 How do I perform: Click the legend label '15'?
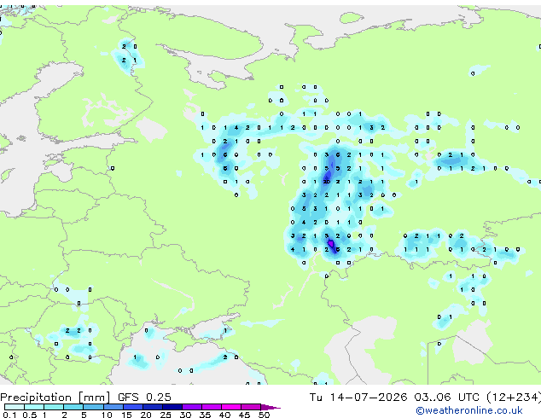point(126,415)
